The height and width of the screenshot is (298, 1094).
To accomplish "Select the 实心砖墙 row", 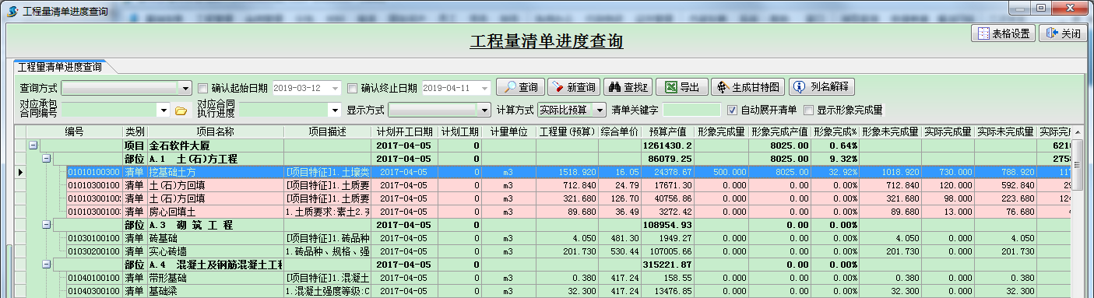I will click(x=549, y=251).
